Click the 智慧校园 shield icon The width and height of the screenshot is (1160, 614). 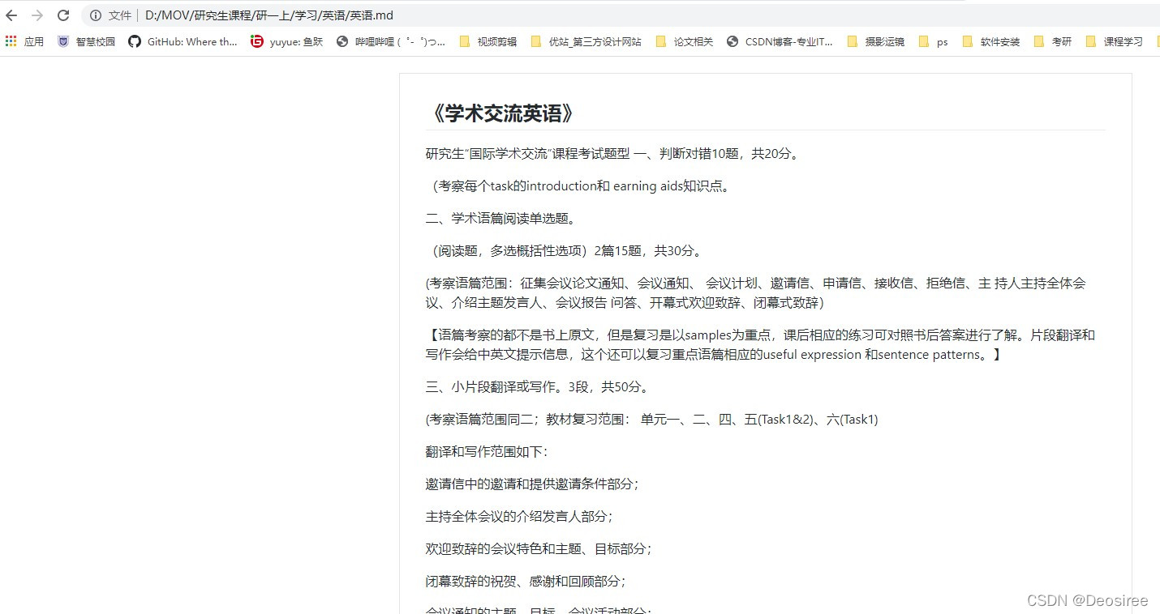[63, 41]
